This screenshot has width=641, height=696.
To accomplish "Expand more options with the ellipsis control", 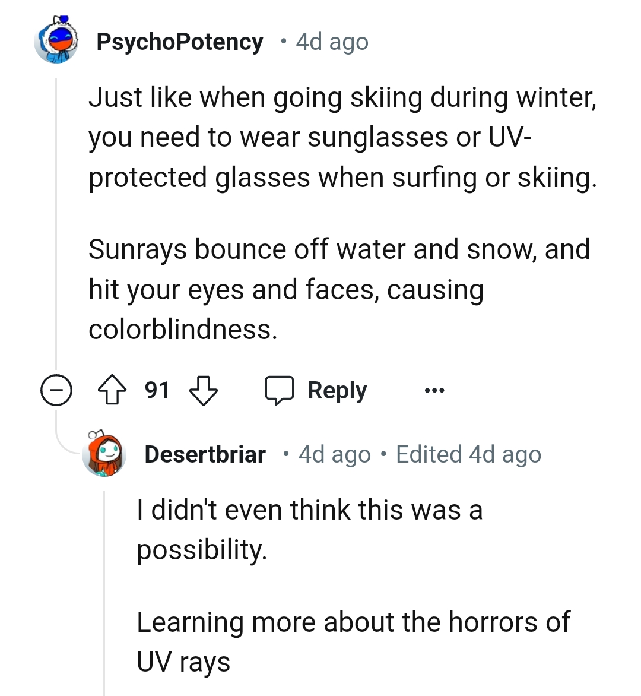I will pyautogui.click(x=435, y=390).
